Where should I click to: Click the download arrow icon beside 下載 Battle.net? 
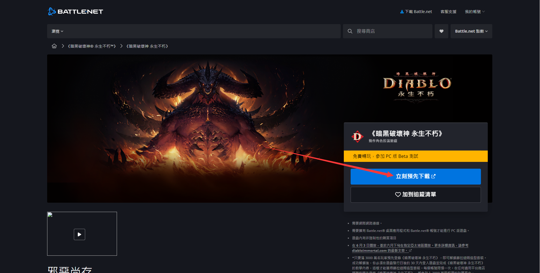[x=402, y=12]
